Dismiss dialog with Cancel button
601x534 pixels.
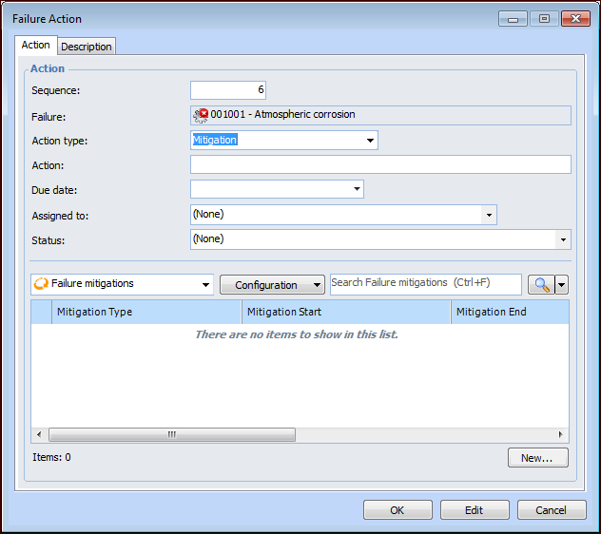point(552,510)
